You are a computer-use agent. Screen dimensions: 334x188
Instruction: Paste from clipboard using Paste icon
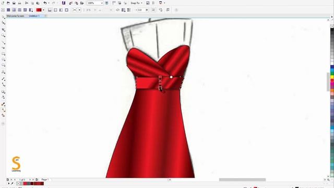click(x=38, y=3)
